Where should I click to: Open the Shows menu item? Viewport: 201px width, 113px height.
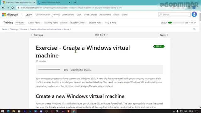pyautogui.click(x=116, y=15)
